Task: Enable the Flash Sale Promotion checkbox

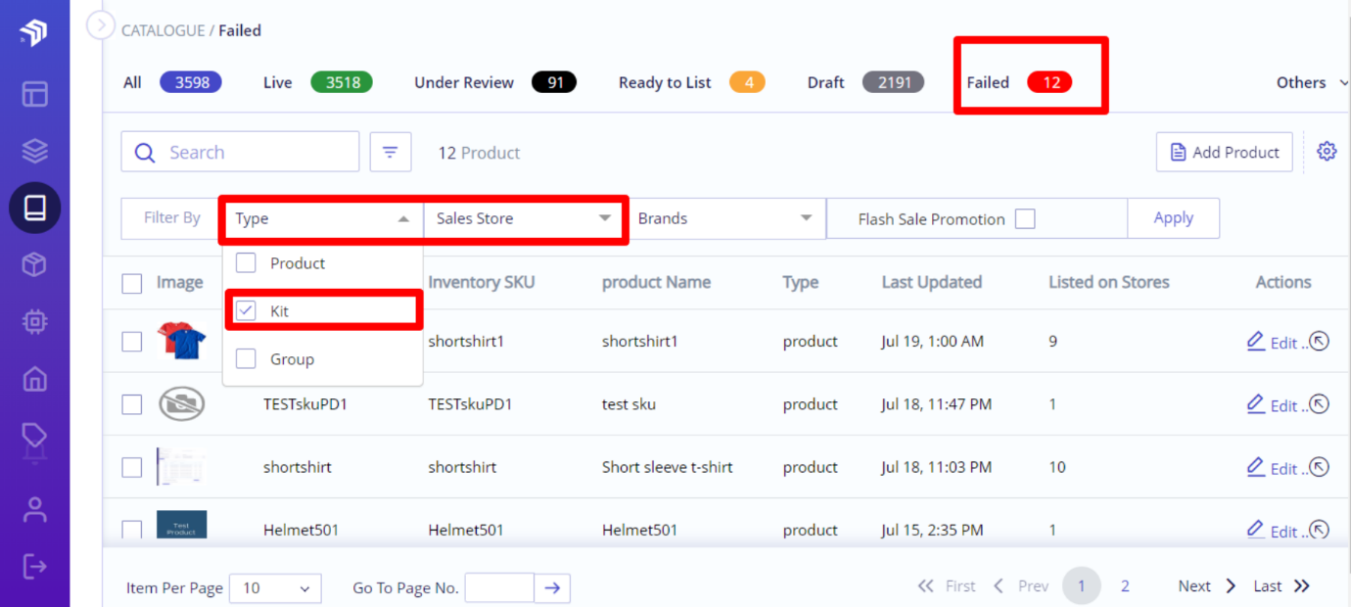Action: tap(1025, 219)
